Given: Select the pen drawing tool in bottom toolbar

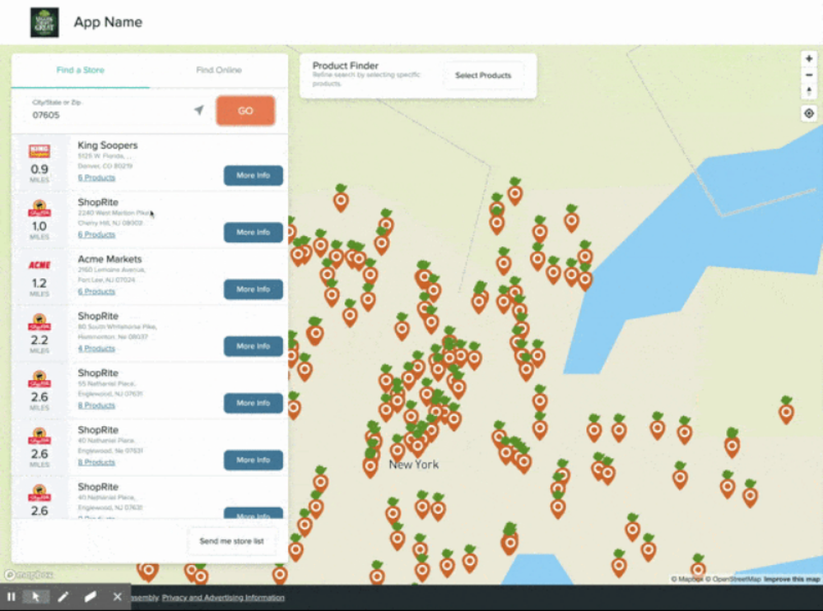Looking at the screenshot, I should [63, 597].
